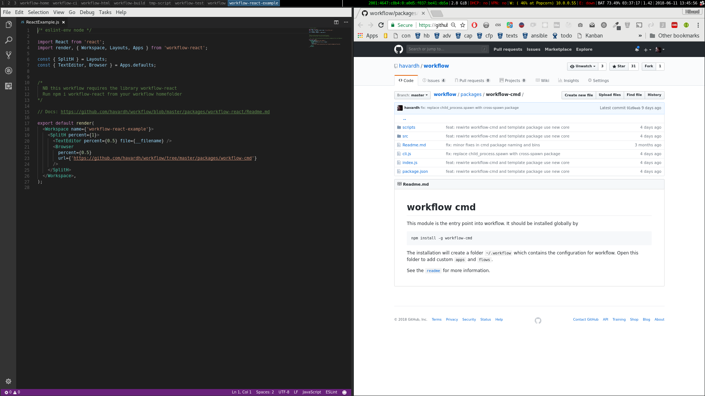Image resolution: width=705 pixels, height=396 pixels.
Task: Switch to the Insights tab
Action: [568, 81]
